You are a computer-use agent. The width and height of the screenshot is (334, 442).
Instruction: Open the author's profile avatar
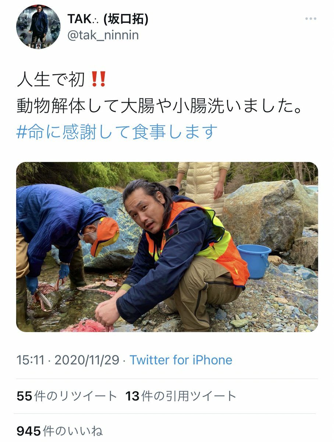(x=38, y=27)
